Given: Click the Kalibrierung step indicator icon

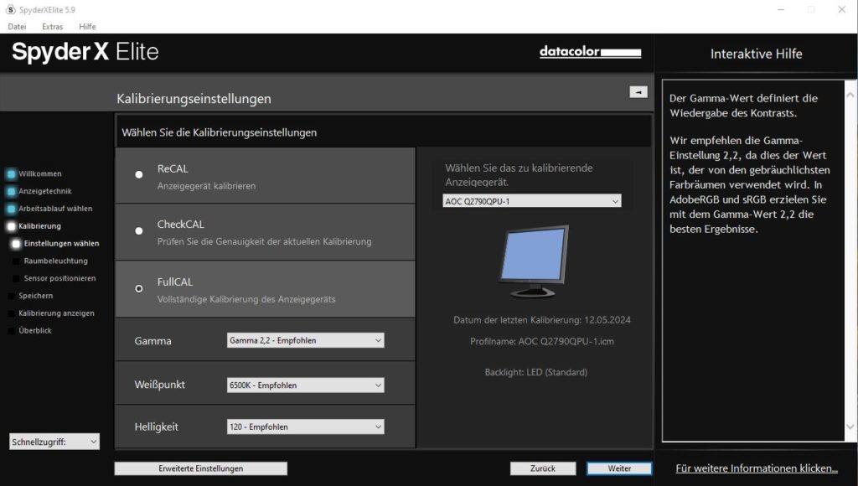Looking at the screenshot, I should tap(11, 226).
